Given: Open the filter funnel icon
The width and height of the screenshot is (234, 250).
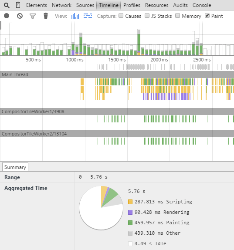Looking at the screenshot, I should (x=33, y=16).
